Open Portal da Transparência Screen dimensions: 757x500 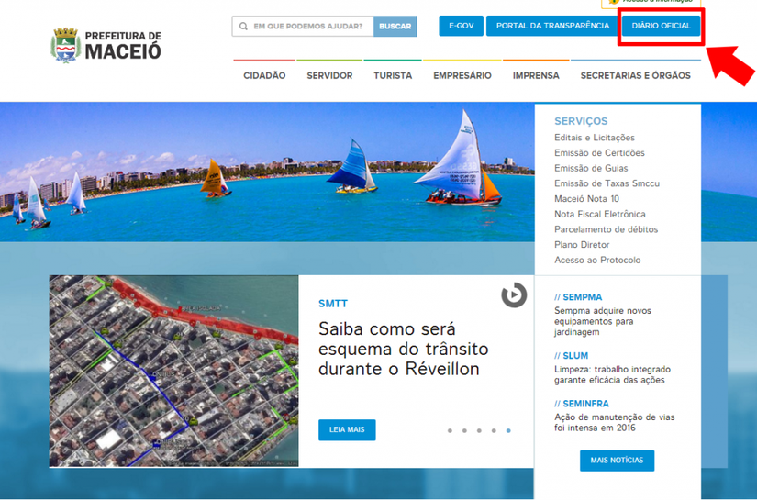point(552,26)
